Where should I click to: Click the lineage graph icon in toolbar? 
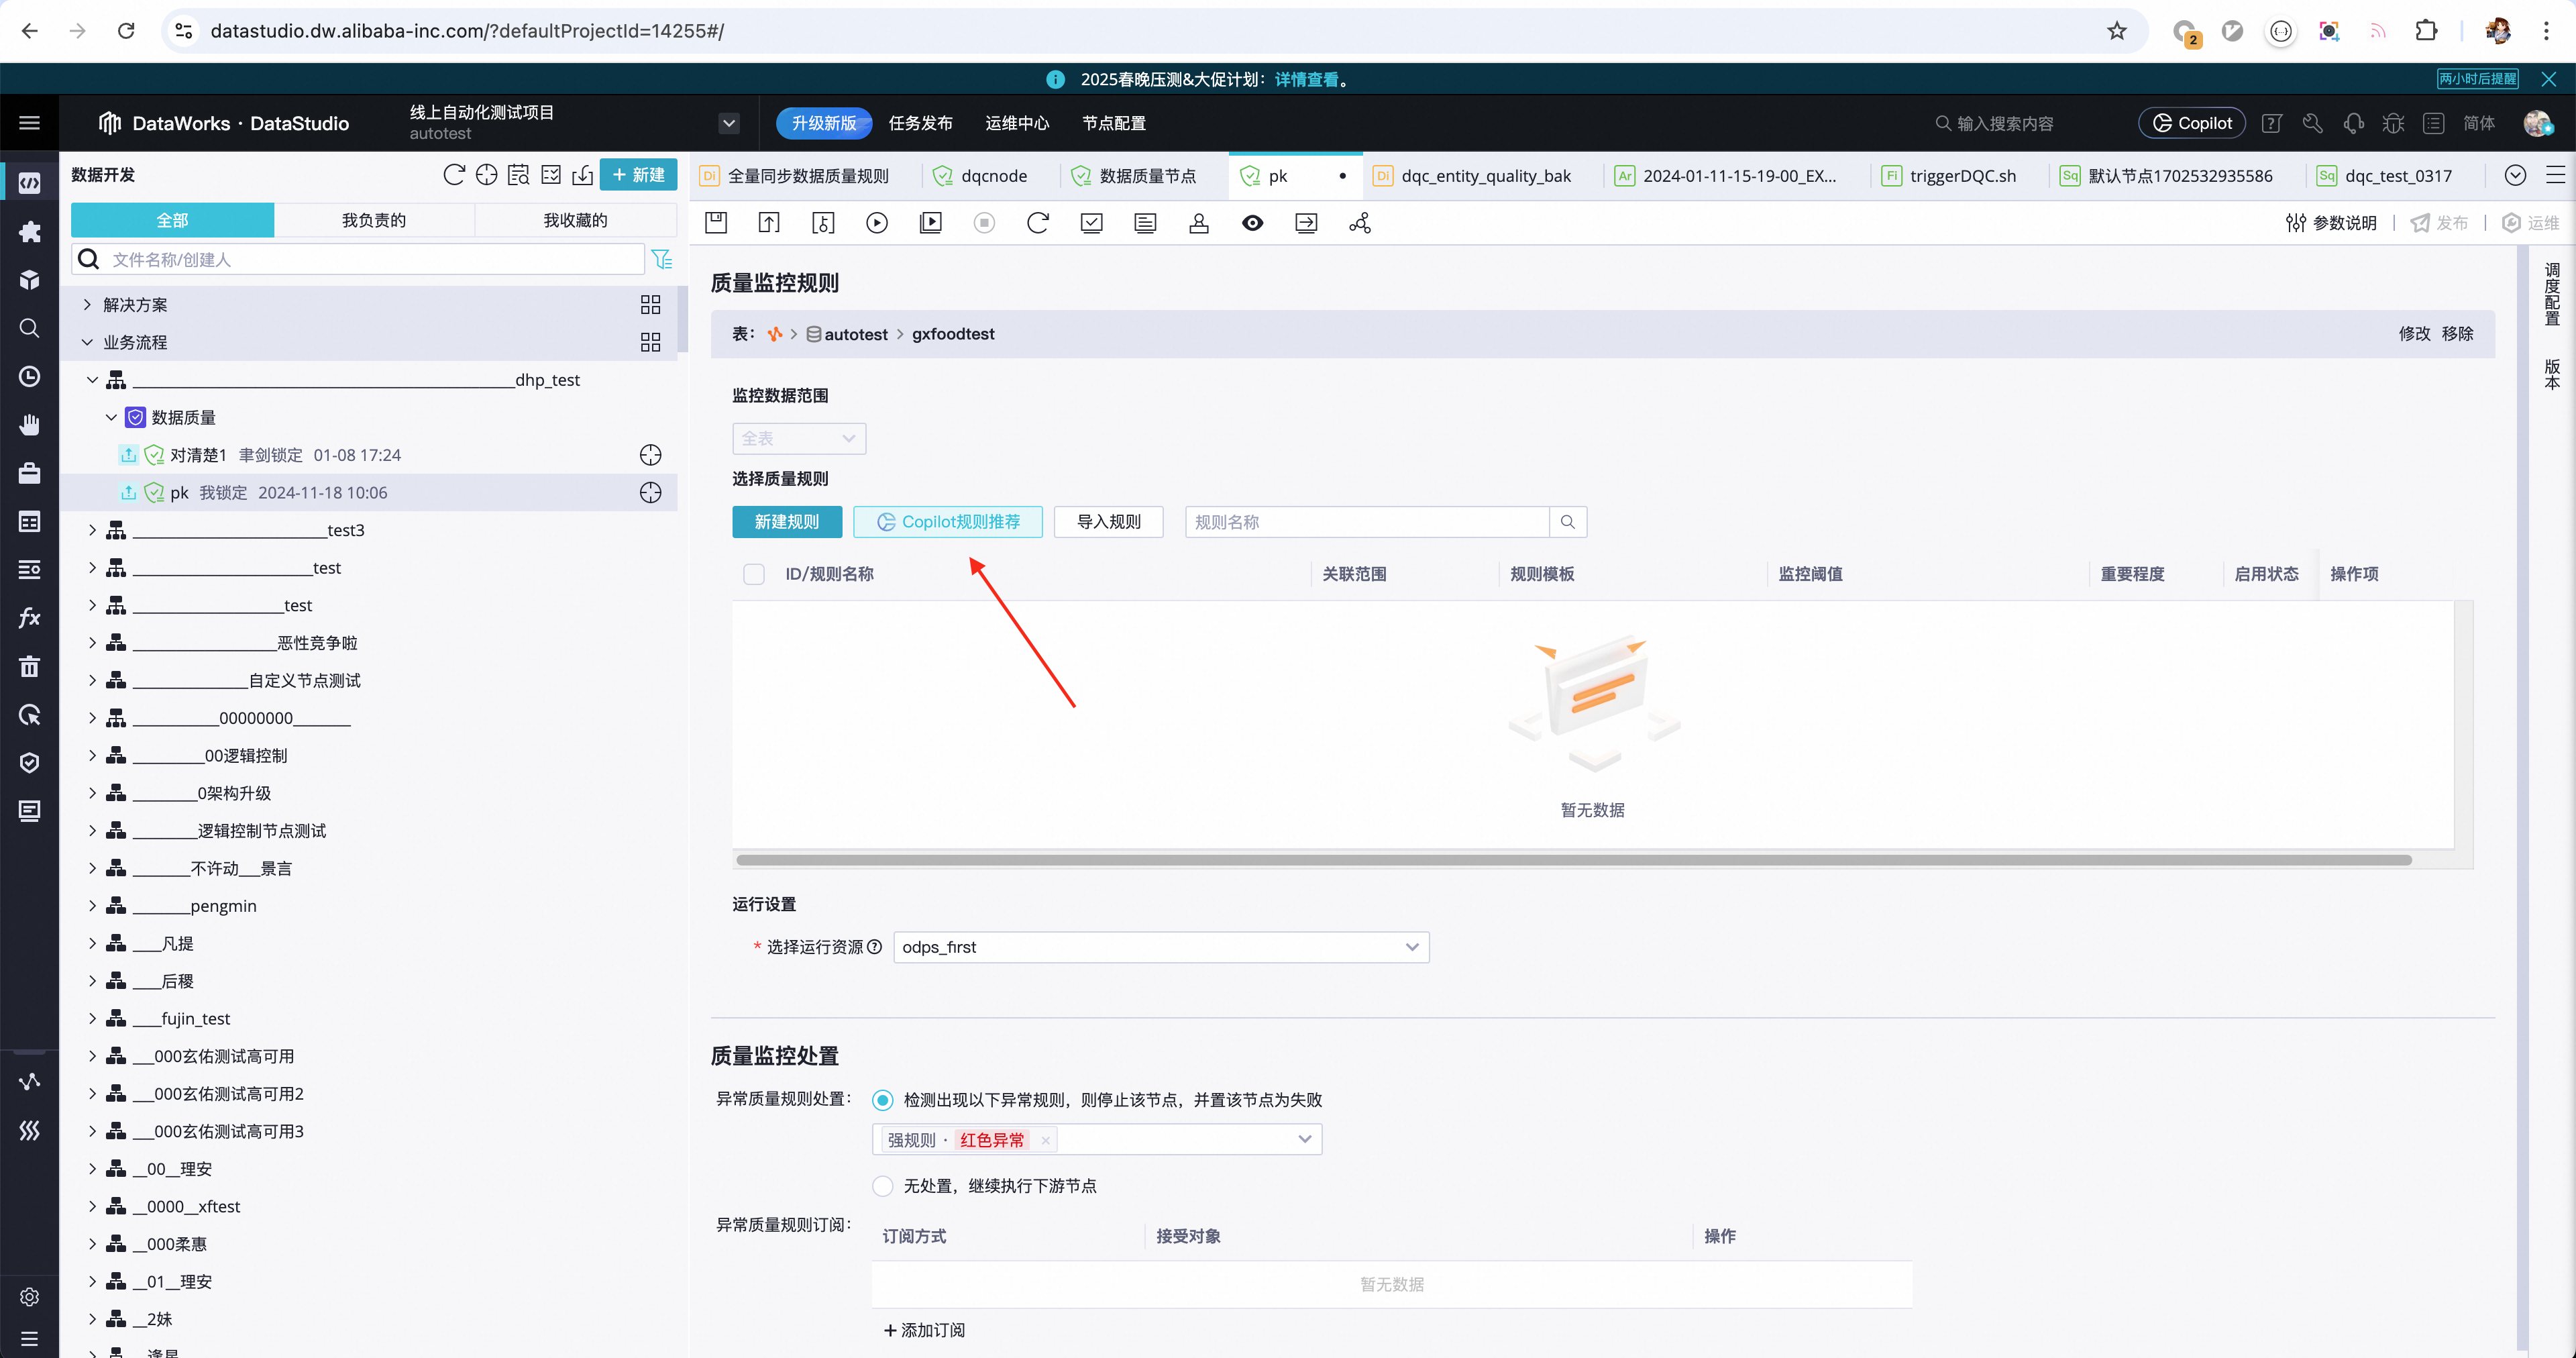(1359, 223)
